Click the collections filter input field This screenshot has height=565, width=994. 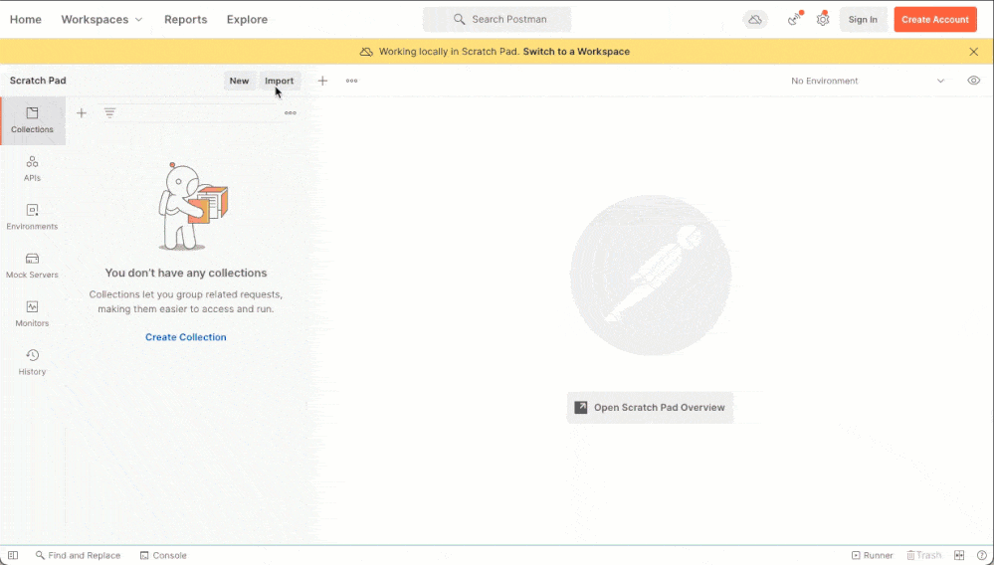tap(198, 112)
